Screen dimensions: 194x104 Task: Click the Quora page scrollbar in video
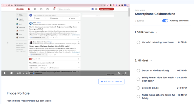pyautogui.click(x=129, y=12)
